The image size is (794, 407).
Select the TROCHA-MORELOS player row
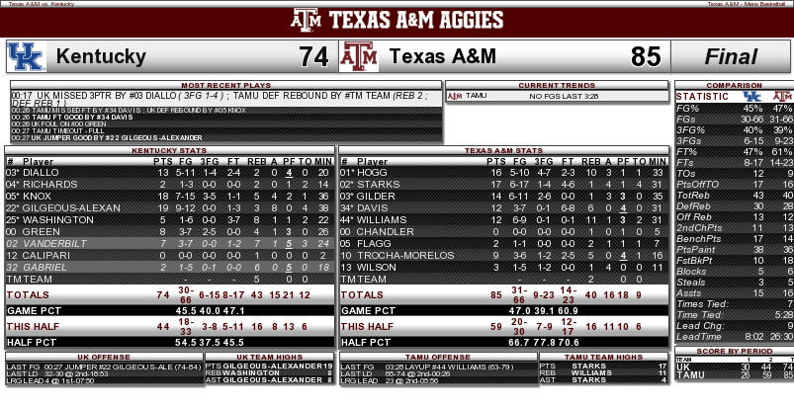[x=504, y=255]
